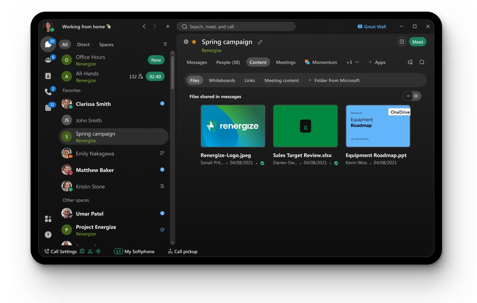The image size is (477, 303).
Task: Open the Matthew Baker conversation
Action: tap(113, 170)
